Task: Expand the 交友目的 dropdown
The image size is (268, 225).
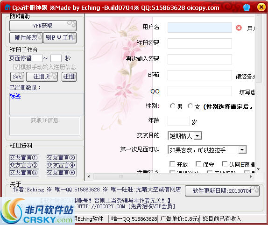Action: click(x=197, y=136)
